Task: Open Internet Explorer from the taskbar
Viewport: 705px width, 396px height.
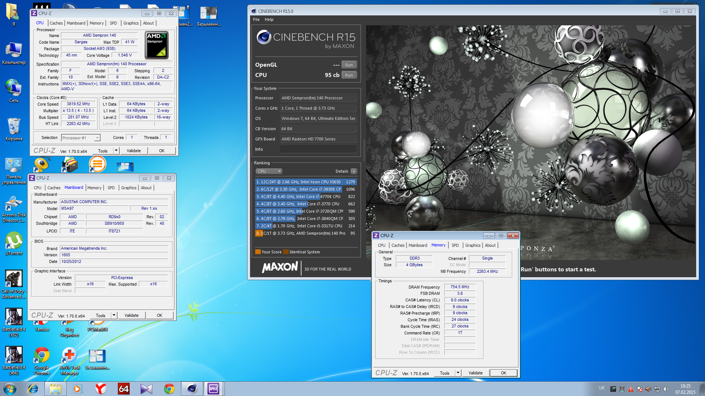Action: (x=33, y=389)
